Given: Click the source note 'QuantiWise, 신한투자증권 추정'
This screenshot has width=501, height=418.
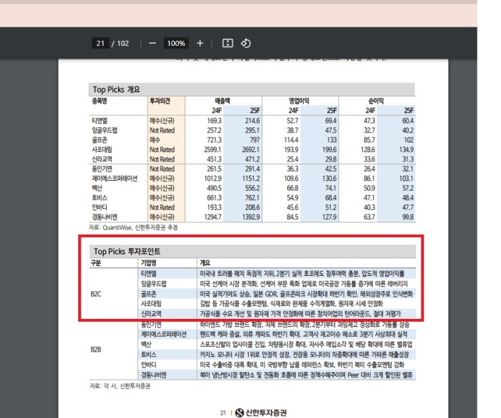Looking at the screenshot, I should (x=140, y=227).
